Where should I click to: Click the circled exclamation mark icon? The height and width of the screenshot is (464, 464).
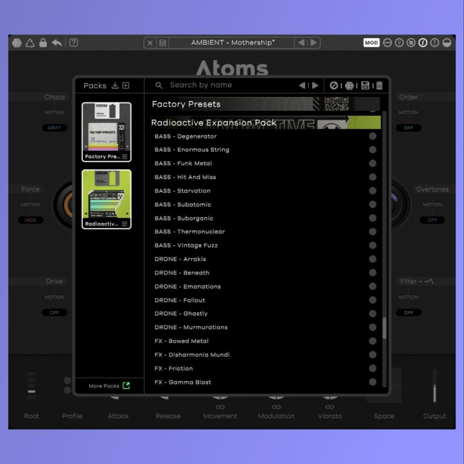(x=435, y=43)
